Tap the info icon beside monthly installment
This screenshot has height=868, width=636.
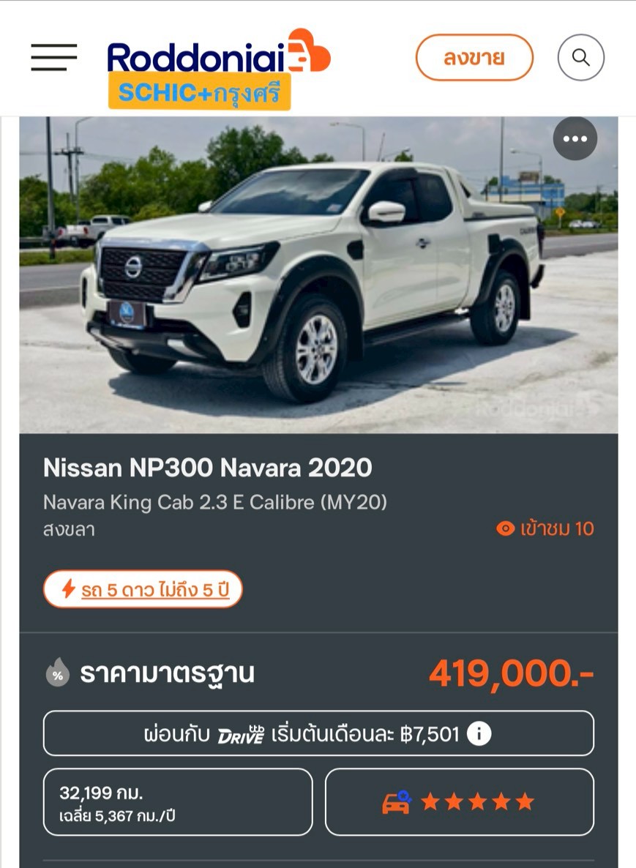point(479,733)
